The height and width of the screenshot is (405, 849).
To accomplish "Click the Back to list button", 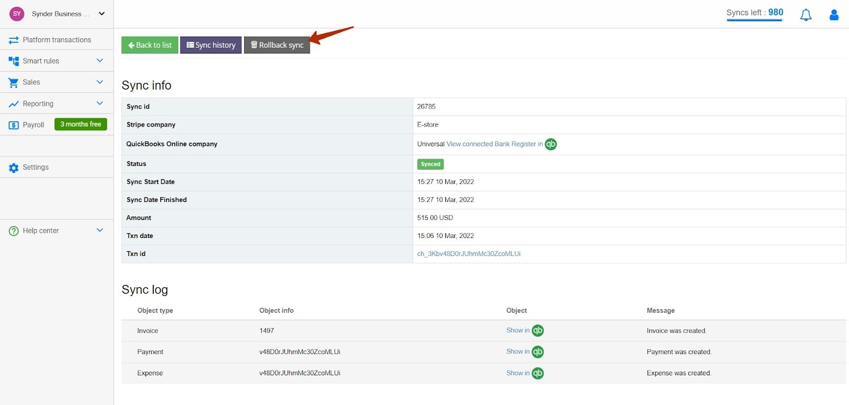I will [150, 45].
